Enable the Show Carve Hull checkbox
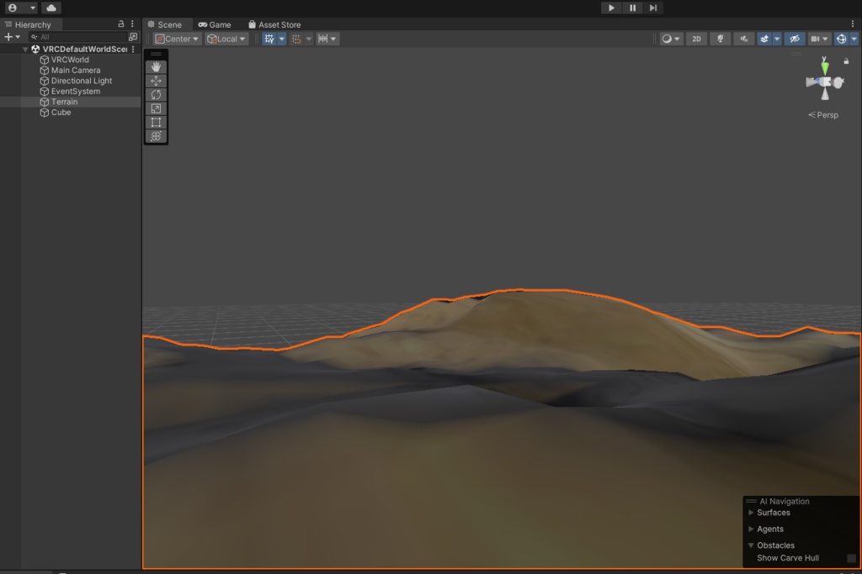Viewport: 862px width, 574px height. (851, 558)
